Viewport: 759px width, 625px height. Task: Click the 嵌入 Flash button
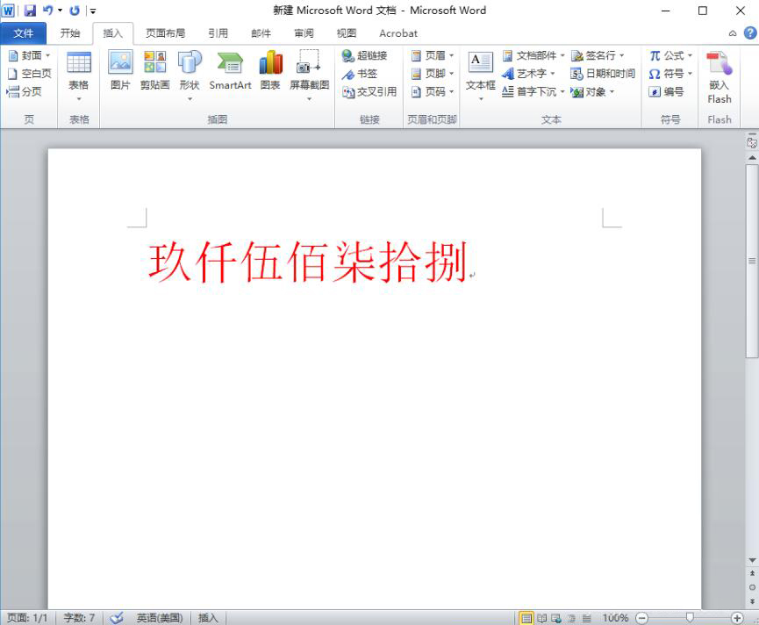click(x=719, y=77)
